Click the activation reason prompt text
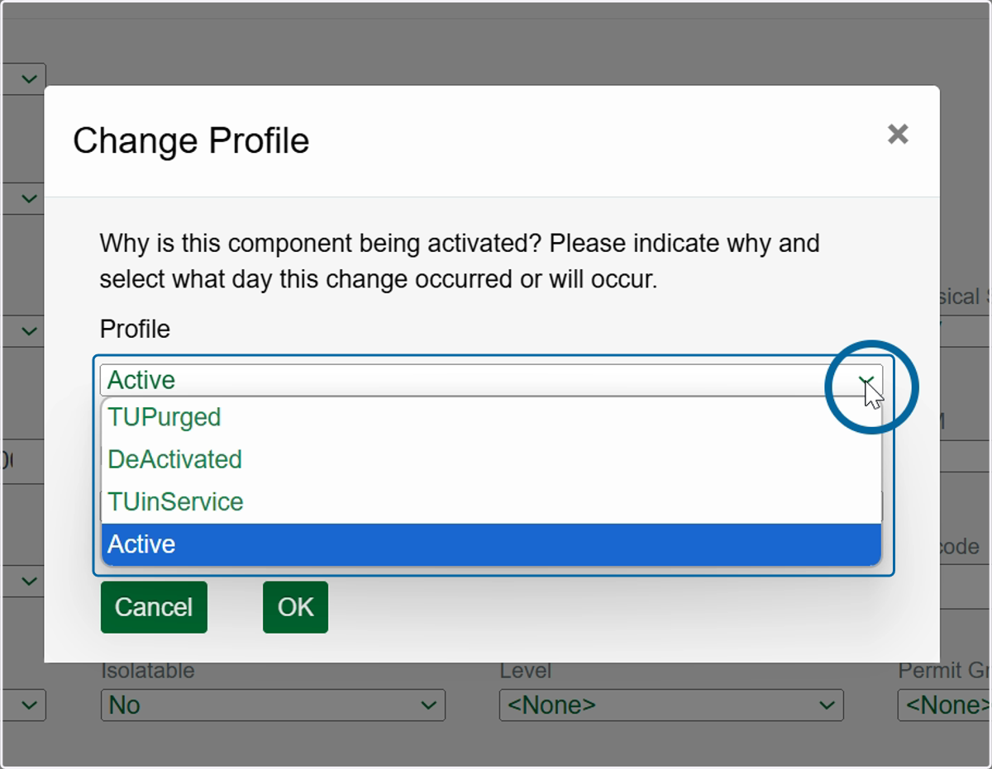The width and height of the screenshot is (992, 769). click(x=460, y=261)
